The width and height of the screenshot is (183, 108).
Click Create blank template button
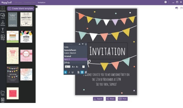point(20,8)
